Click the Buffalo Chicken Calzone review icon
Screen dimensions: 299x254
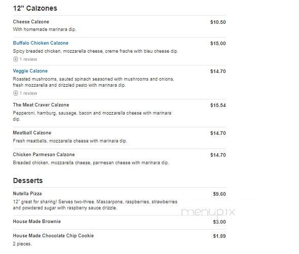(x=16, y=59)
